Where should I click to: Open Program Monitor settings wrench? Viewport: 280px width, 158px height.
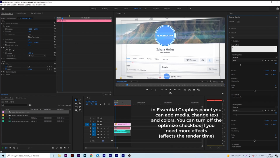pos(211,82)
